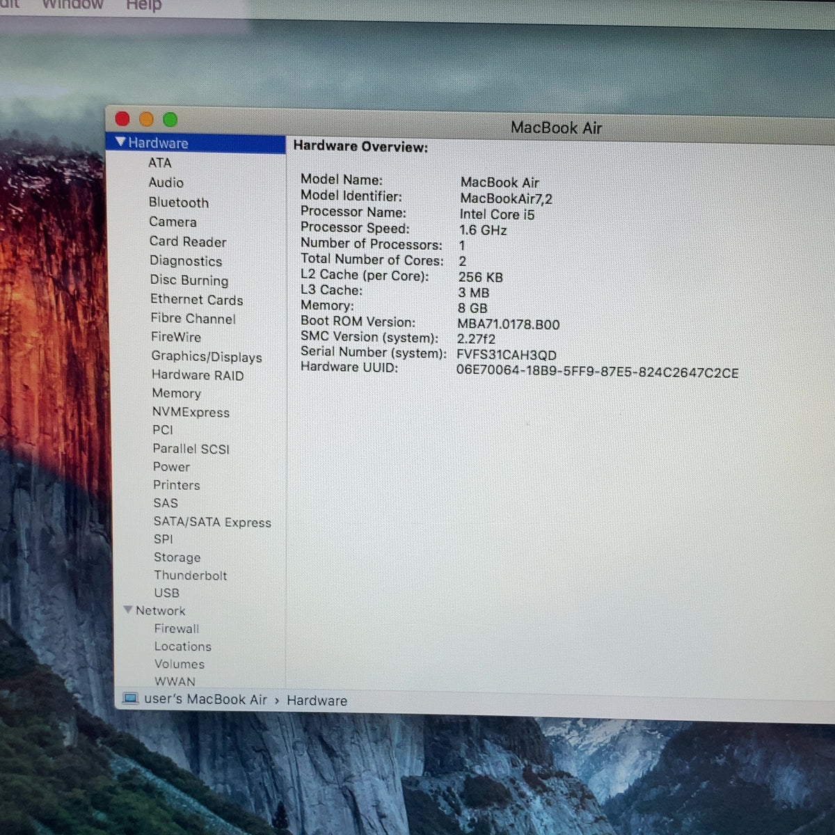Select PCI in the sidebar
This screenshot has height=835, width=835.
163,430
